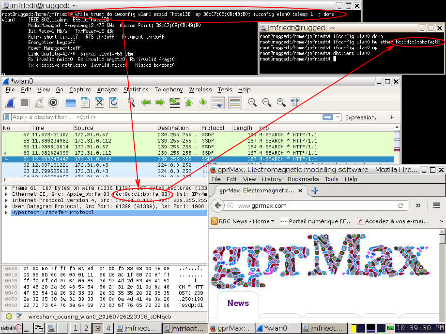Go back to the previous packet
This screenshot has width=446, height=334.
pos(146,102)
